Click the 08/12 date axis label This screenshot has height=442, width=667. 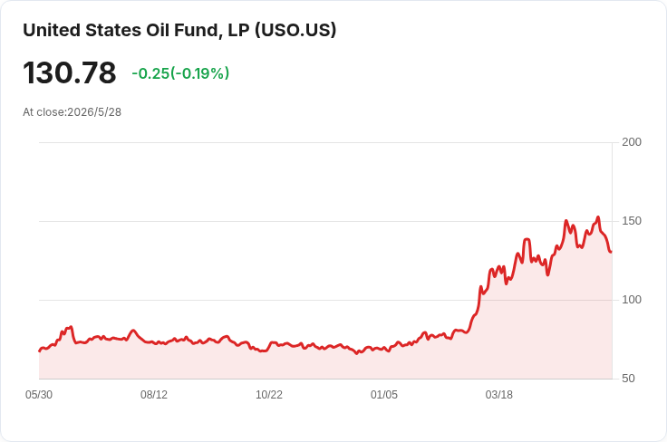(x=154, y=395)
